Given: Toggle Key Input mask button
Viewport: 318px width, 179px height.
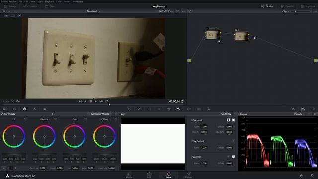Looking at the screenshot, I should pyautogui.click(x=233, y=120).
